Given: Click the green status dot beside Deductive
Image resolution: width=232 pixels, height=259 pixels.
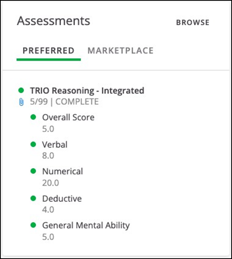Looking at the screenshot, I should coord(33,198).
